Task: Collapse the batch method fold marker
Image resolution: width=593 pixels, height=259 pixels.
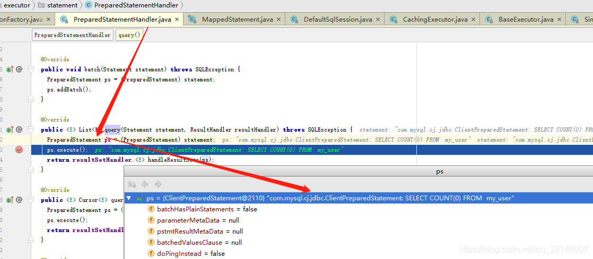Action: (x=31, y=69)
